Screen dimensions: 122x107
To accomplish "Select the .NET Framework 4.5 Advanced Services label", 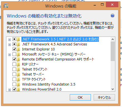I will [x=54, y=44].
